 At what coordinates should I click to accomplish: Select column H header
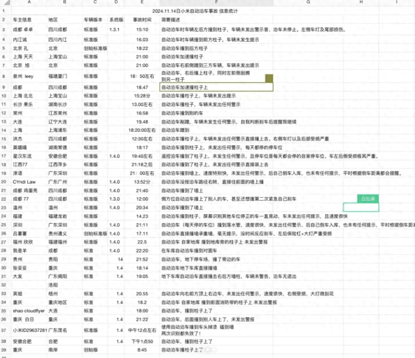[x=361, y=2]
